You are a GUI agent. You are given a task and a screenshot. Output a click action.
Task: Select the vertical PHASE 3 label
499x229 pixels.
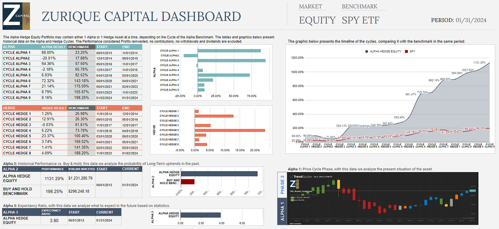click(282, 185)
